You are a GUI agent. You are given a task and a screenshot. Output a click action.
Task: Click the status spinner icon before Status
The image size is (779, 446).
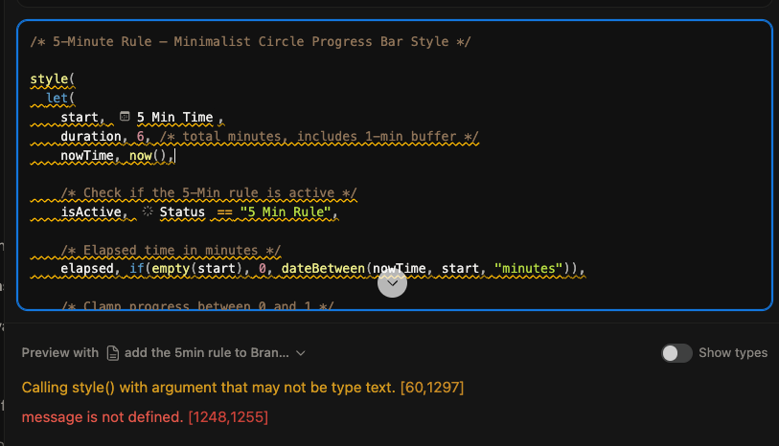(148, 212)
